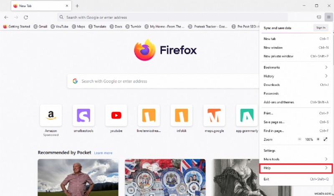The height and width of the screenshot is (196, 334).
Task: Open the YouTube bookmark
Action: coord(59,27)
